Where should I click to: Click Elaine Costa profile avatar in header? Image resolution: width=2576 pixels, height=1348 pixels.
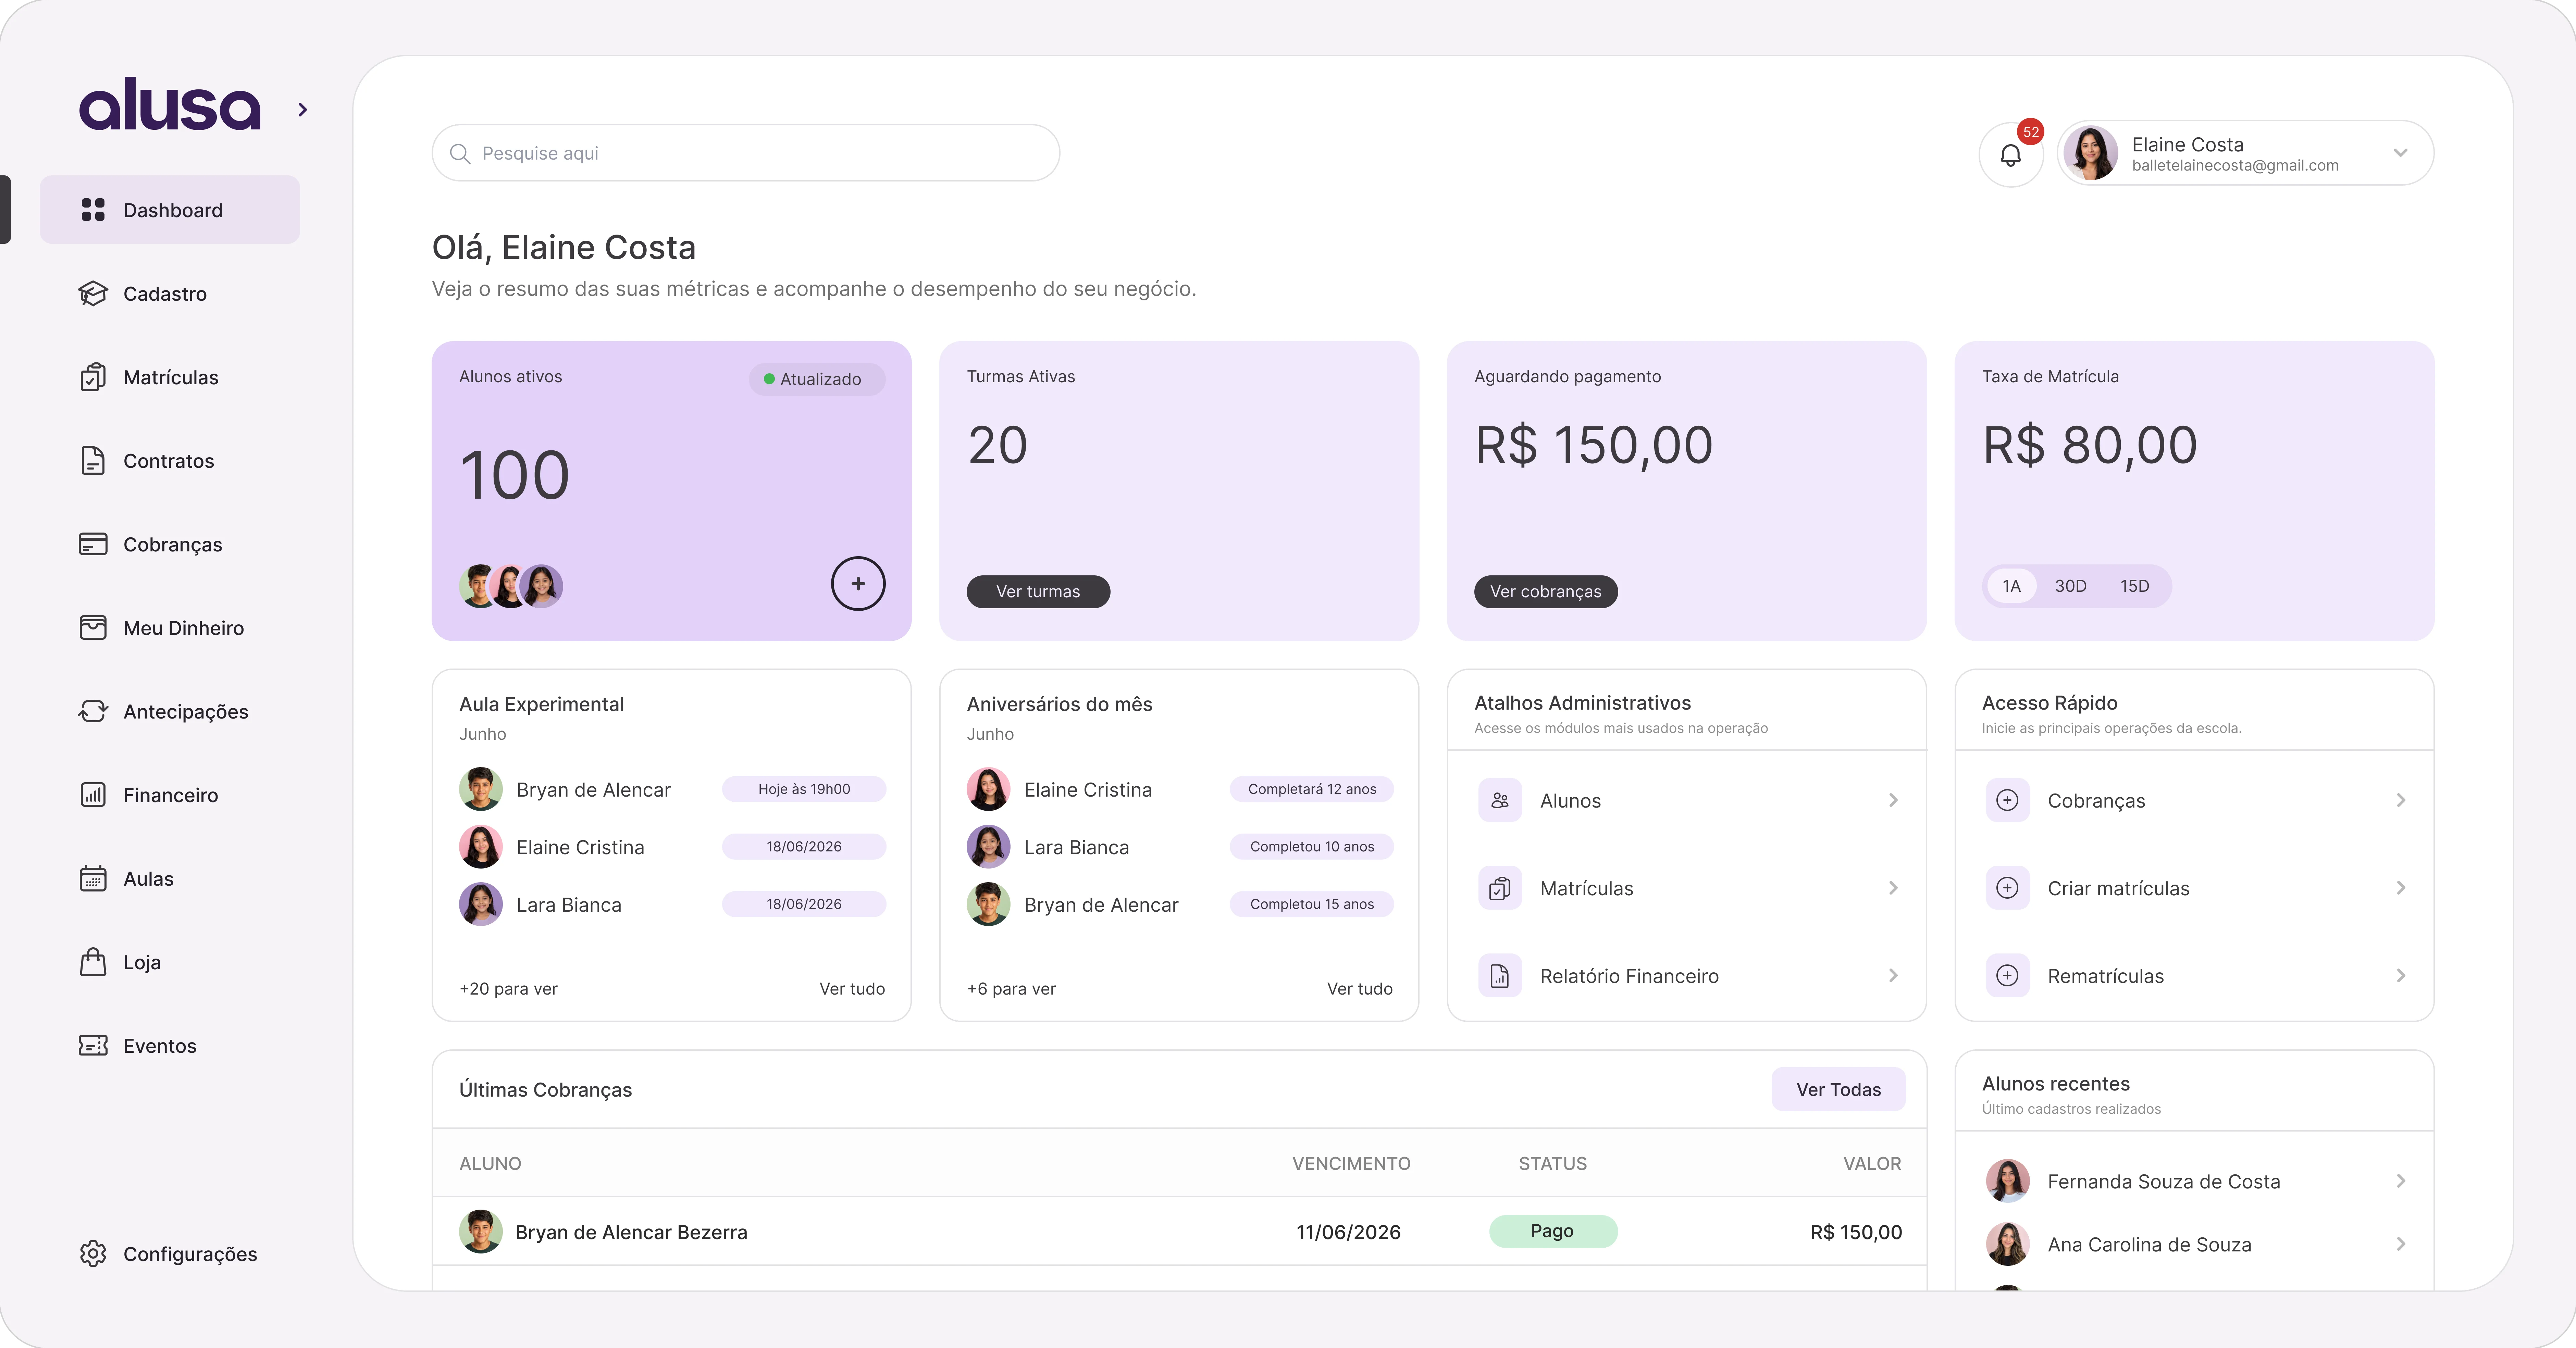point(2091,153)
